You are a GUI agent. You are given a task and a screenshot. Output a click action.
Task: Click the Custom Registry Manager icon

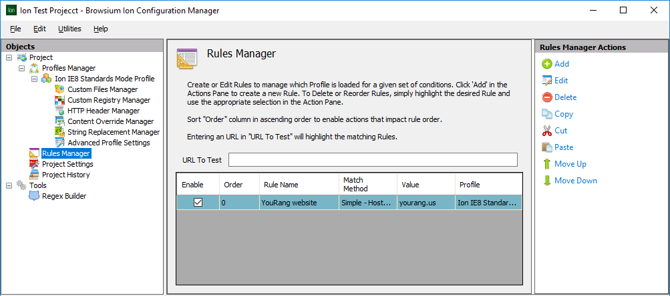point(59,100)
